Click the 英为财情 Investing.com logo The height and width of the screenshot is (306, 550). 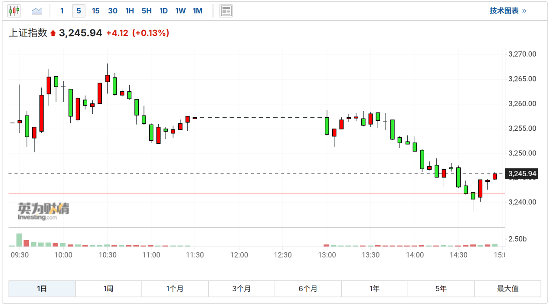[x=43, y=211]
